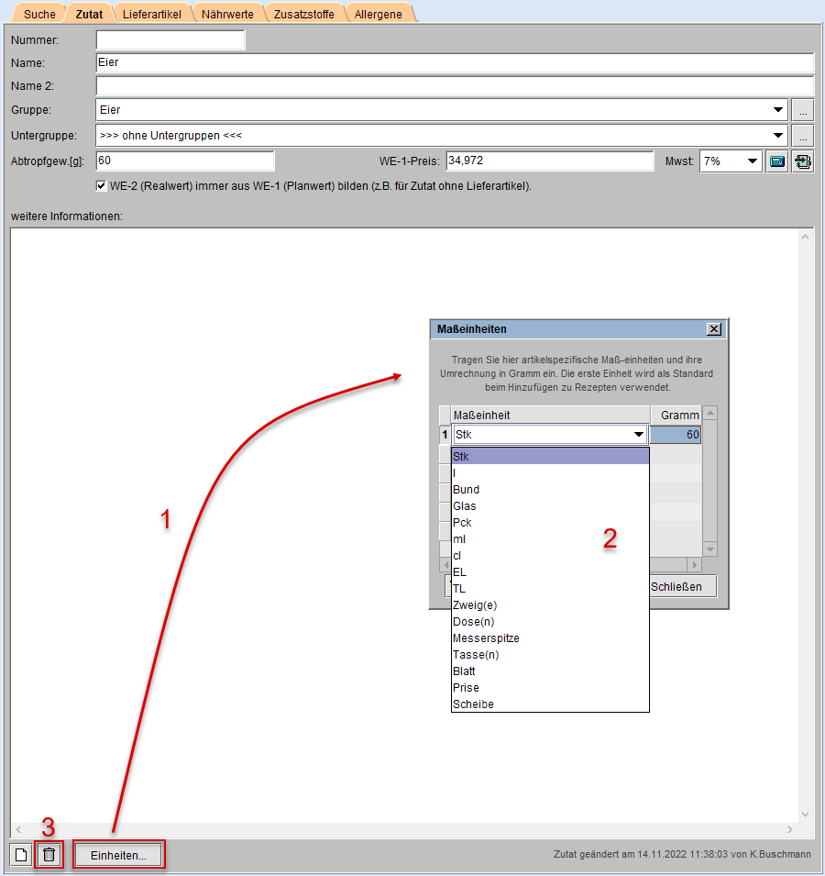This screenshot has width=825, height=876.
Task: Click the Maßeinheit column header
Action: pyautogui.click(x=550, y=416)
